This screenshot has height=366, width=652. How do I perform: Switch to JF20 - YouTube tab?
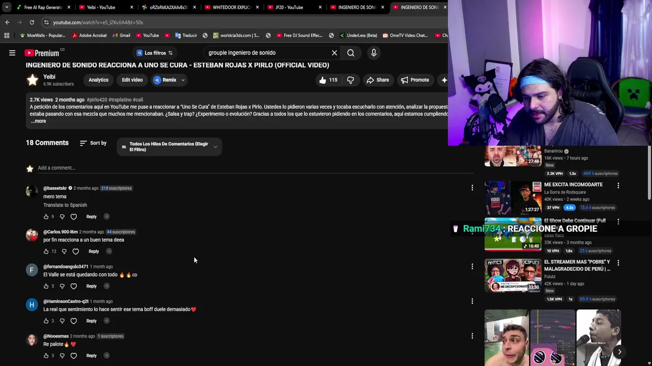point(289,7)
